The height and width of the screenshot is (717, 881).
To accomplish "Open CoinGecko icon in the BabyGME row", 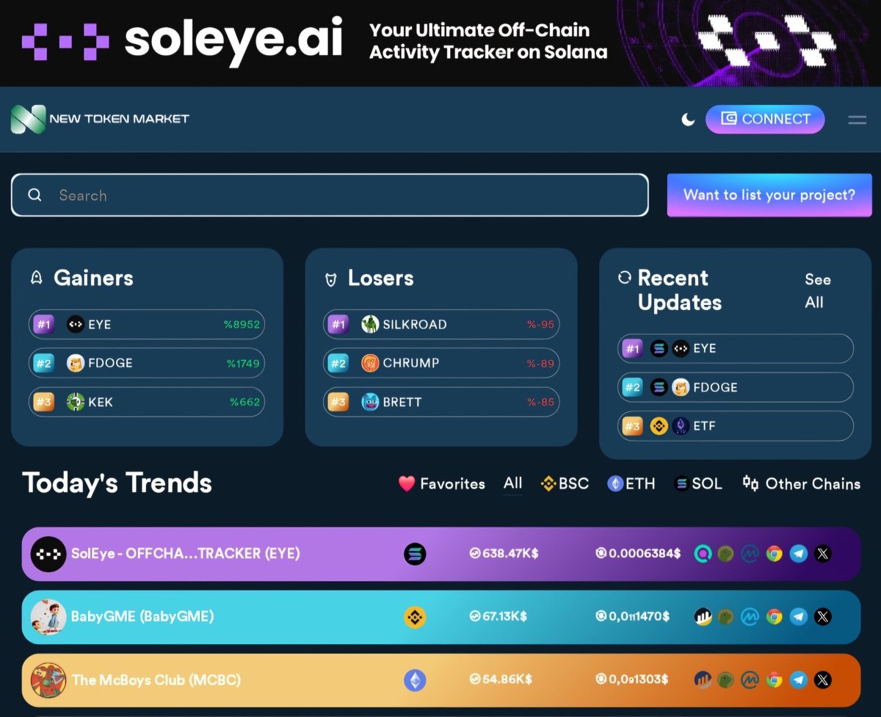I will coord(726,617).
